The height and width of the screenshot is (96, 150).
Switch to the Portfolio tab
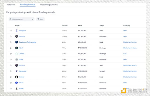(11, 4)
